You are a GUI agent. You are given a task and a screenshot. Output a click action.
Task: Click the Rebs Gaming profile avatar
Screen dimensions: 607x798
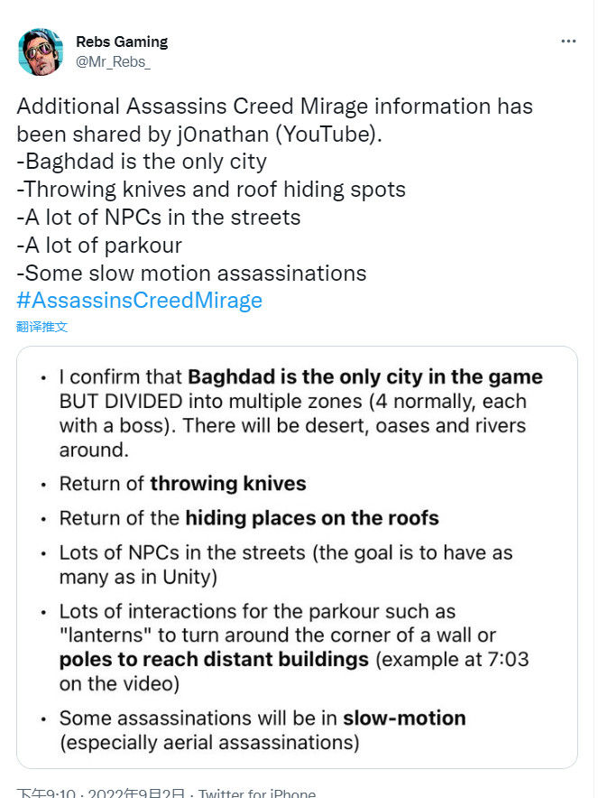(x=41, y=52)
